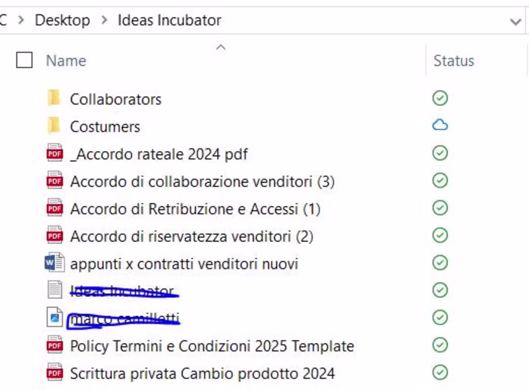Click the text document icon for Ideas Incubator file
This screenshot has width=529, height=390.
pos(55,290)
